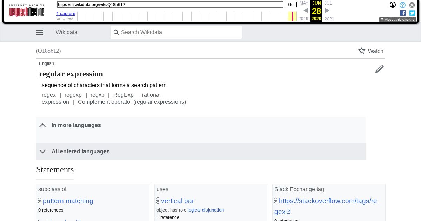This screenshot has width=421, height=221.
Task: Click the subclass of property label
Action: click(52, 189)
